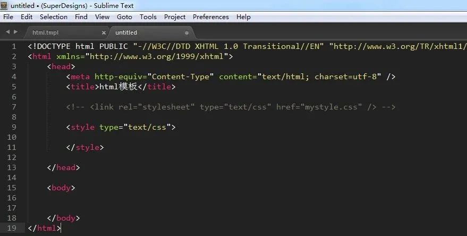The height and width of the screenshot is (236, 467).
Task: Click the opening body tag
Action: click(x=61, y=188)
